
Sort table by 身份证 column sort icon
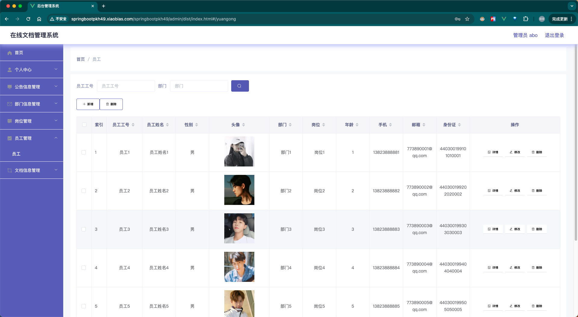point(459,125)
